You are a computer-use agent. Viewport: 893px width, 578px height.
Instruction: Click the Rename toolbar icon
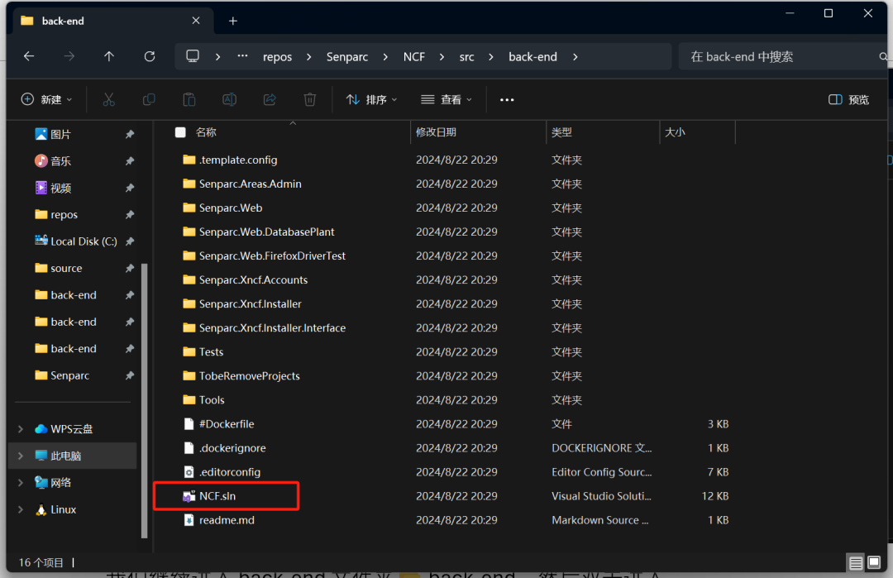click(230, 100)
